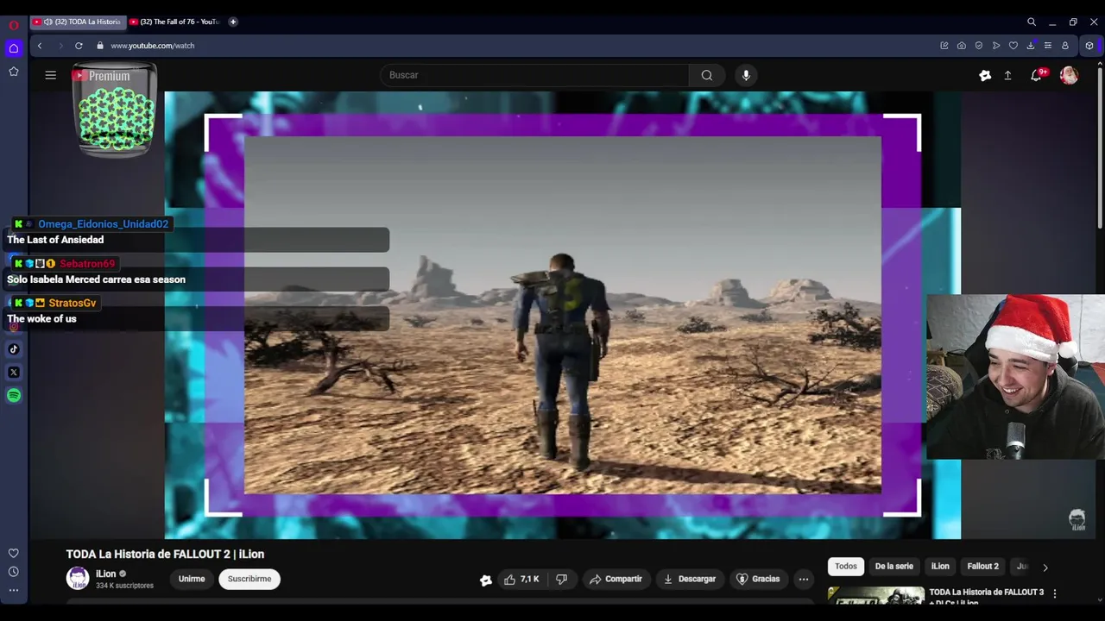1105x621 pixels.
Task: Click the edit/note icon in address bar
Action: 944,46
